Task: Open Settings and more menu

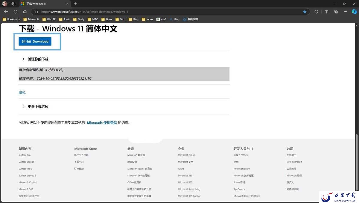Action: pyautogui.click(x=346, y=12)
